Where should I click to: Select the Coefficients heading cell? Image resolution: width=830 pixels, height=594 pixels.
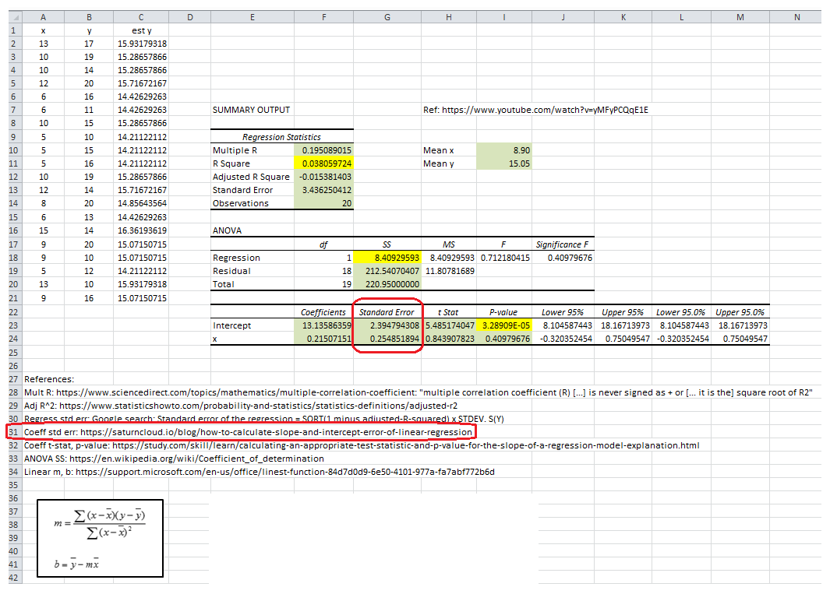click(x=324, y=312)
